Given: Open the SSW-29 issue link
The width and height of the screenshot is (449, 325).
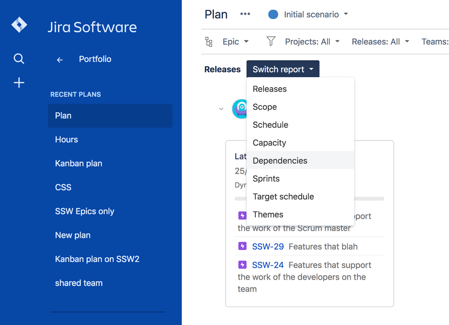Looking at the screenshot, I should click(x=268, y=246).
